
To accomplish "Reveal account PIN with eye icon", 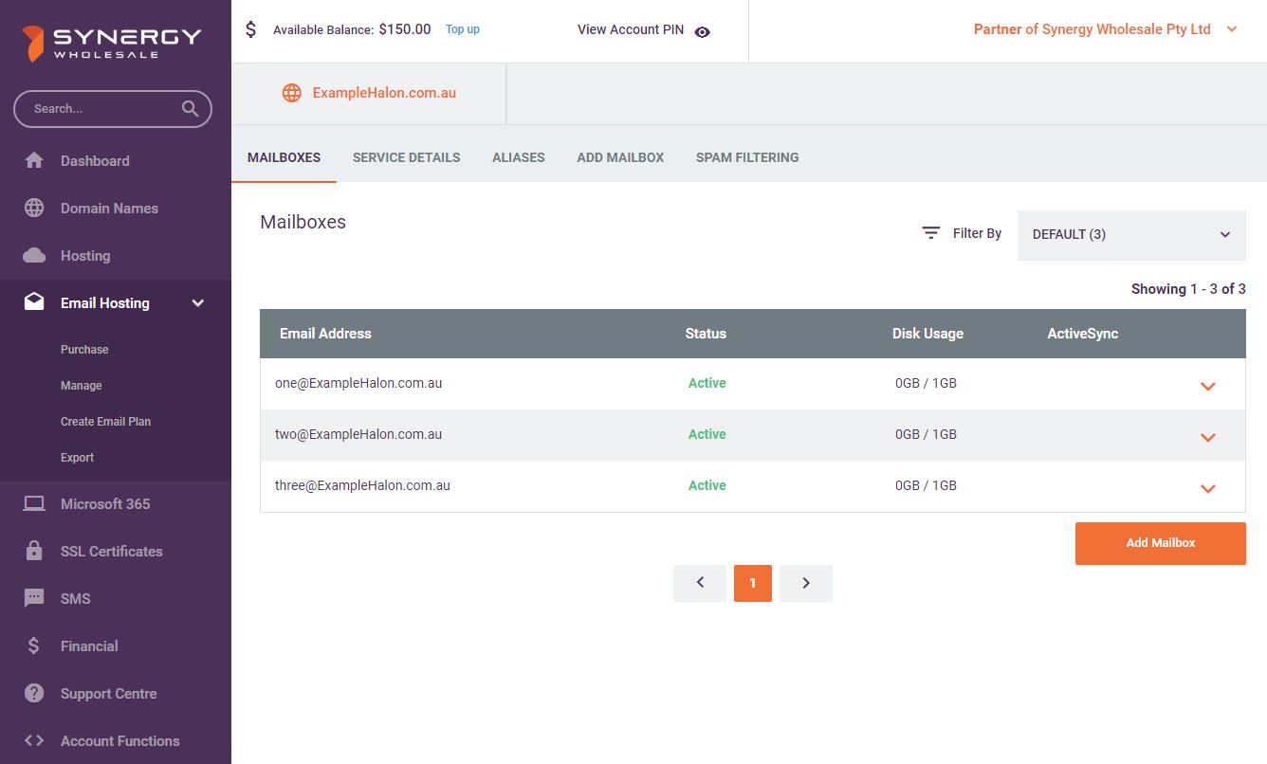I will click(702, 31).
